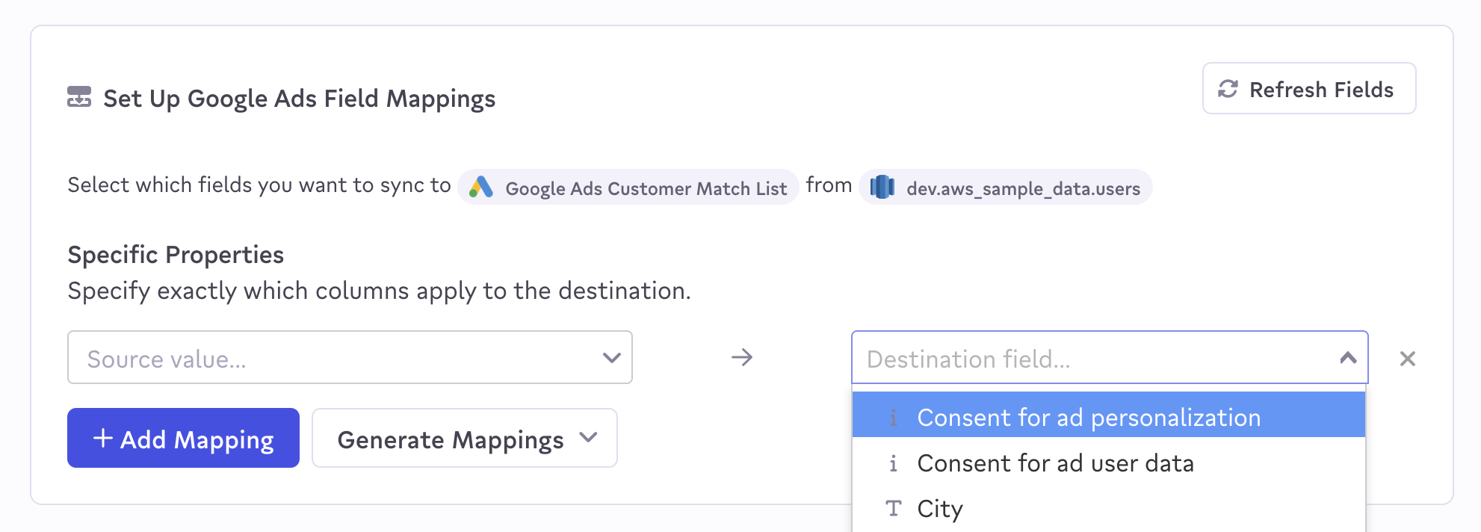
Task: Click the Redshift database icon
Action: coord(882,187)
